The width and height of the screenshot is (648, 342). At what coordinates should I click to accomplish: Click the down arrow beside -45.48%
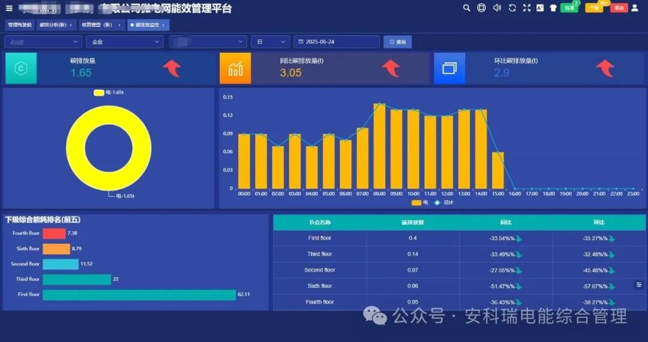tap(612, 271)
